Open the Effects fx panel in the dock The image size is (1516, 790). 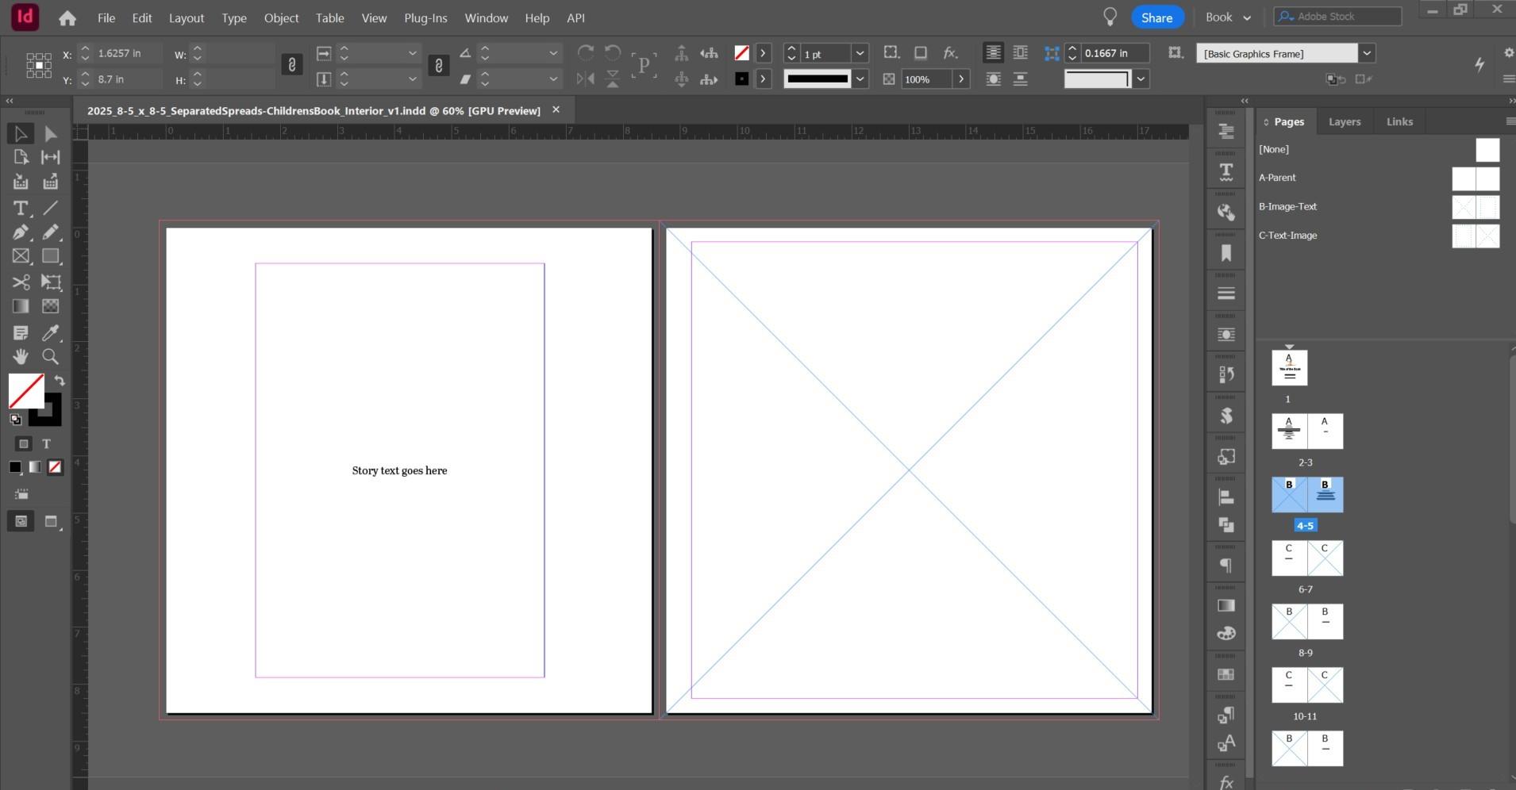click(1225, 781)
